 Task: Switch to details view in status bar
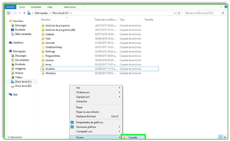pos(220,137)
